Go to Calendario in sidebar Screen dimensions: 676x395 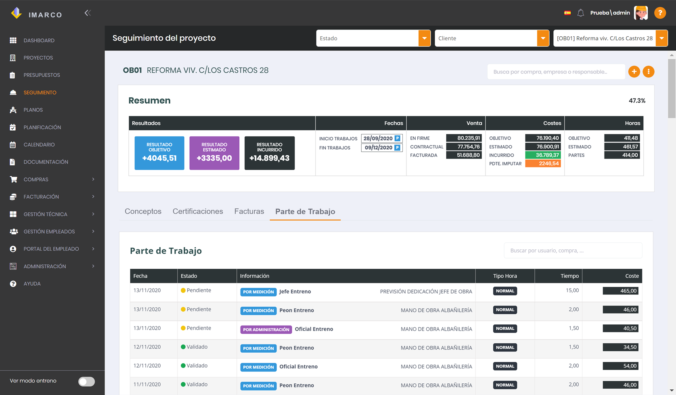click(x=39, y=144)
